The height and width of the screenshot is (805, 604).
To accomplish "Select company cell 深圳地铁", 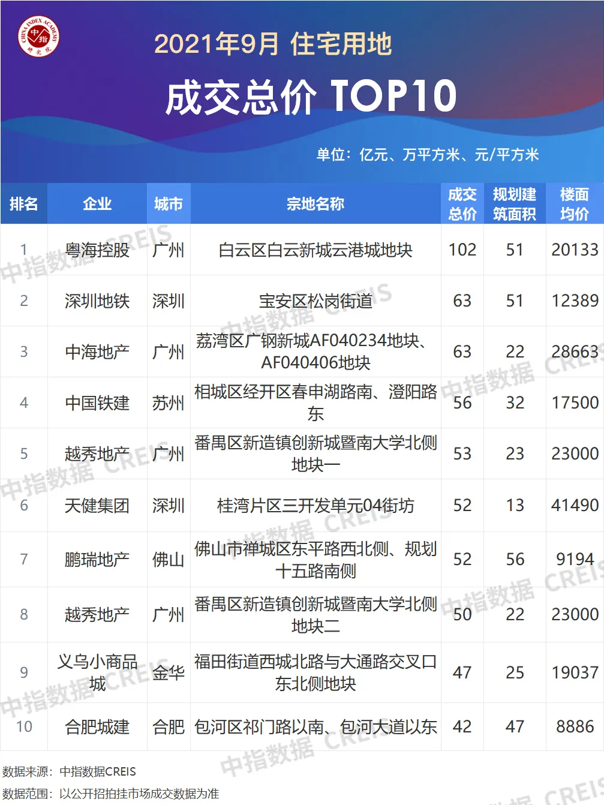I will point(97,301).
